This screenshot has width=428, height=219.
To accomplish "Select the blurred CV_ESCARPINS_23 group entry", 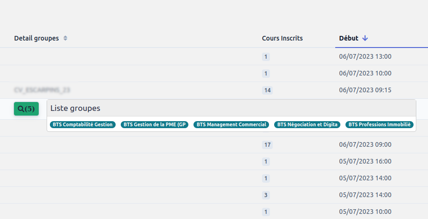I will click(42, 90).
